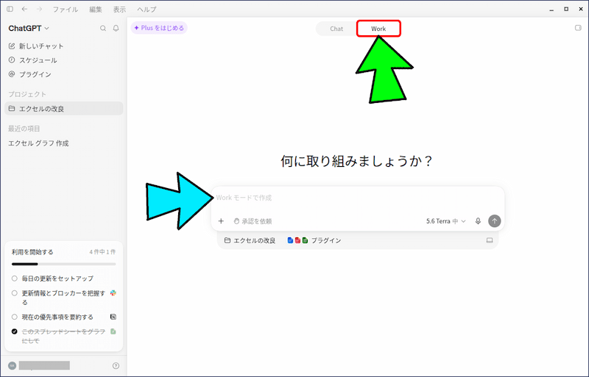Image resolution: width=589 pixels, height=377 pixels.
Task: Click the Notion icon beside 現在の優先事項
Action: click(113, 317)
